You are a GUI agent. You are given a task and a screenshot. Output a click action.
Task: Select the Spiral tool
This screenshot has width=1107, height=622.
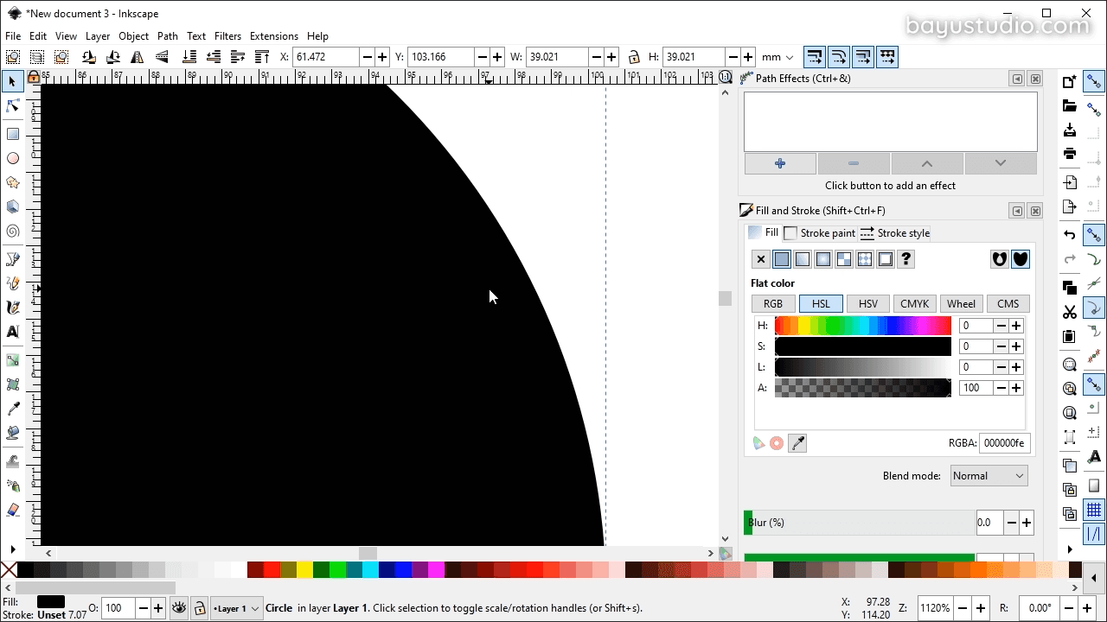click(13, 232)
